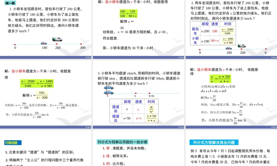The width and height of the screenshot is (277, 166).
Task: Click the red dot at origin 0 on slide 2
Action: point(199,49)
